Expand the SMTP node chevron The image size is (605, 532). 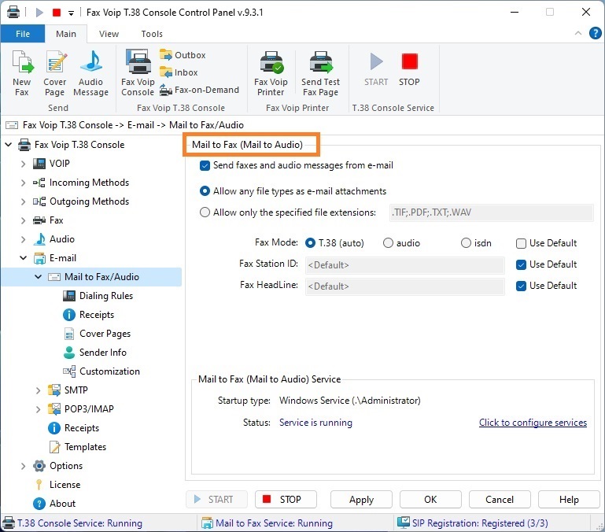point(39,390)
